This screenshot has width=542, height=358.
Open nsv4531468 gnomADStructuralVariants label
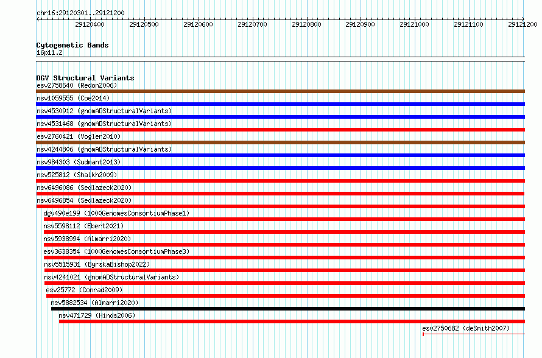104,124
